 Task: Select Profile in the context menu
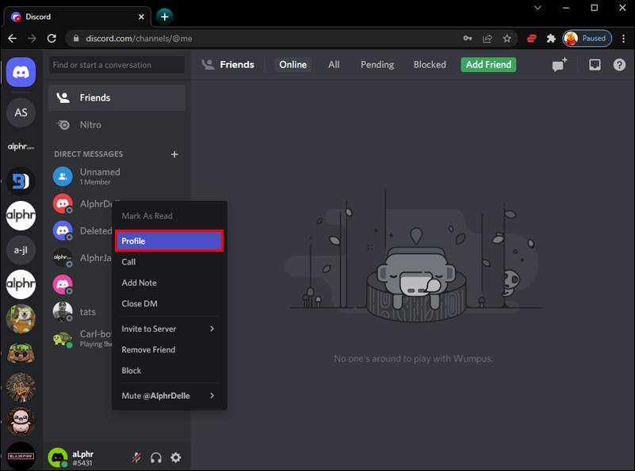[170, 241]
